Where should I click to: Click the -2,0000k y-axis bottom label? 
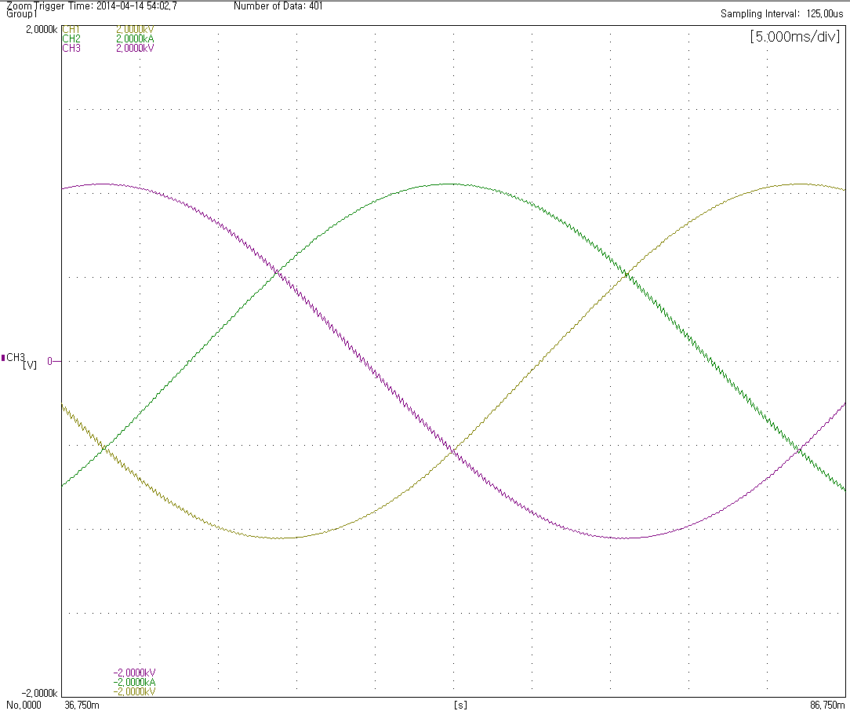click(39, 694)
